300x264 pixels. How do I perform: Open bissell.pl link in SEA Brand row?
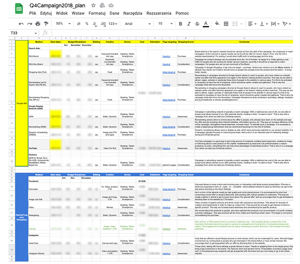pyautogui.click(x=166, y=56)
